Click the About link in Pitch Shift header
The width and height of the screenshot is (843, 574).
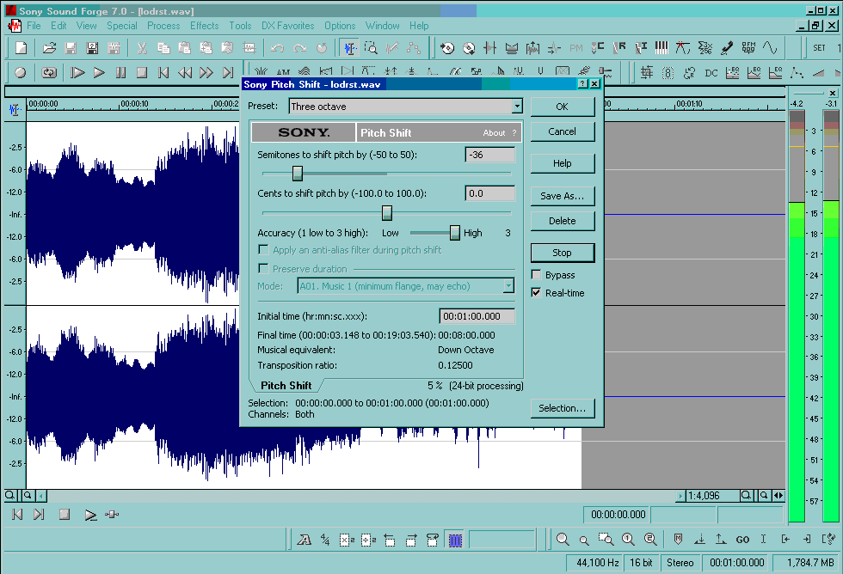click(x=494, y=132)
